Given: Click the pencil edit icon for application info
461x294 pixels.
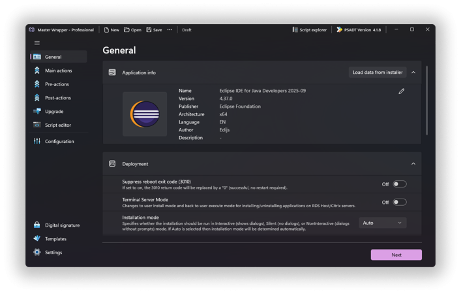Looking at the screenshot, I should click(401, 91).
